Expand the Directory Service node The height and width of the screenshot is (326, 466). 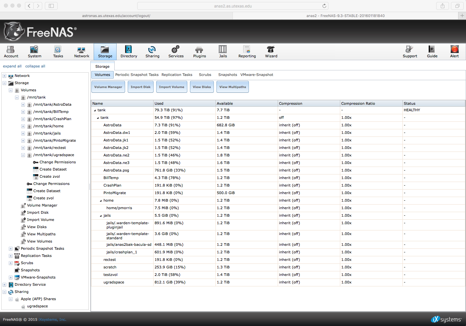tap(4, 284)
